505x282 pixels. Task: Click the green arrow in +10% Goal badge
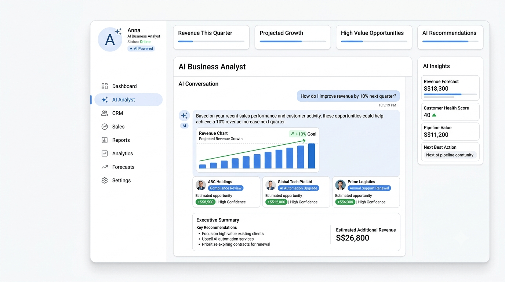[293, 134]
